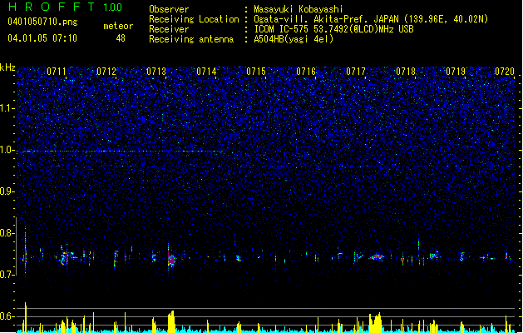Screen dimensions: 523x333
Task: Click the 0712 time marker
Action: 106,71
